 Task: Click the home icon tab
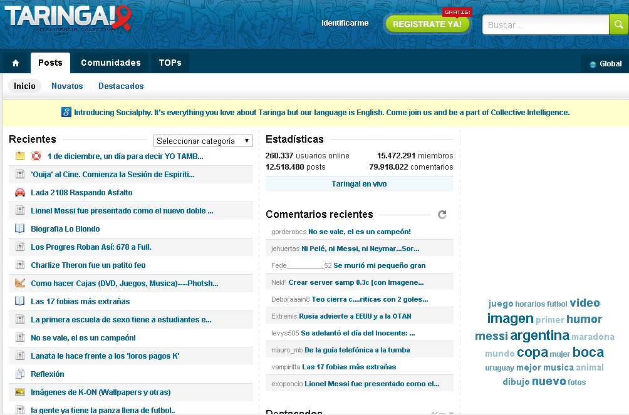point(15,63)
